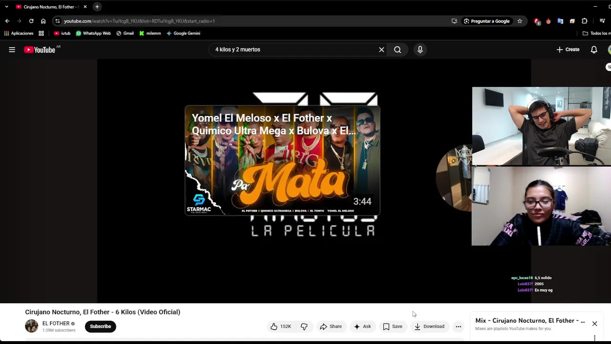This screenshot has height=344, width=611.
Task: Click chat message 'Es muy og'
Action: 543,290
